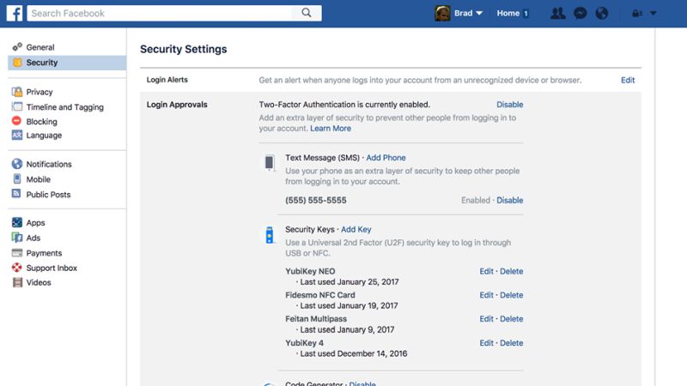687x386 pixels.
Task: Click the blue Security Keys USB icon
Action: coord(270,235)
